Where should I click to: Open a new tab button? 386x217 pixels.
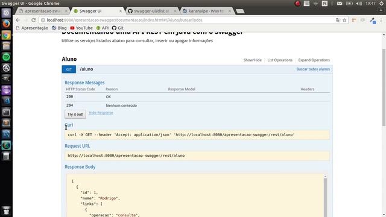(x=240, y=11)
